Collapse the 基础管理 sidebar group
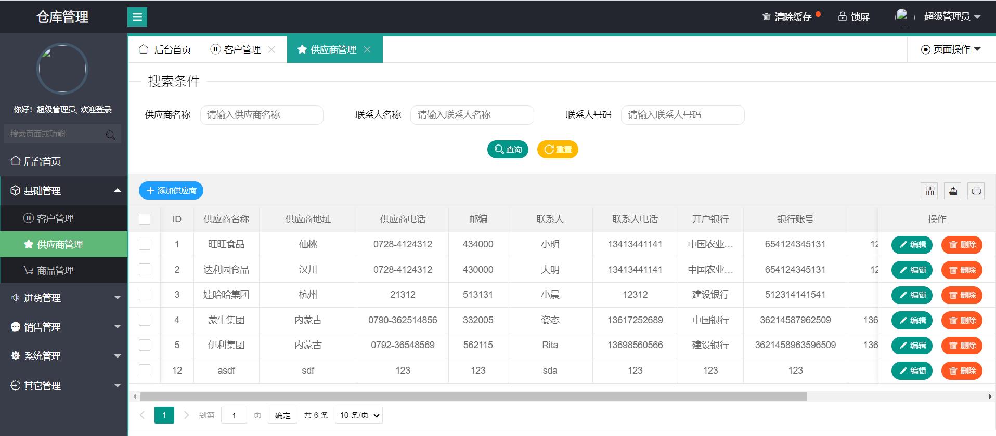The image size is (996, 436). tap(63, 191)
